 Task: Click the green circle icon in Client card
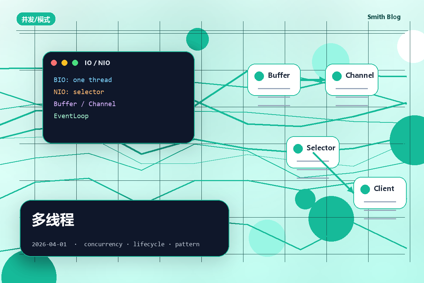click(365, 189)
